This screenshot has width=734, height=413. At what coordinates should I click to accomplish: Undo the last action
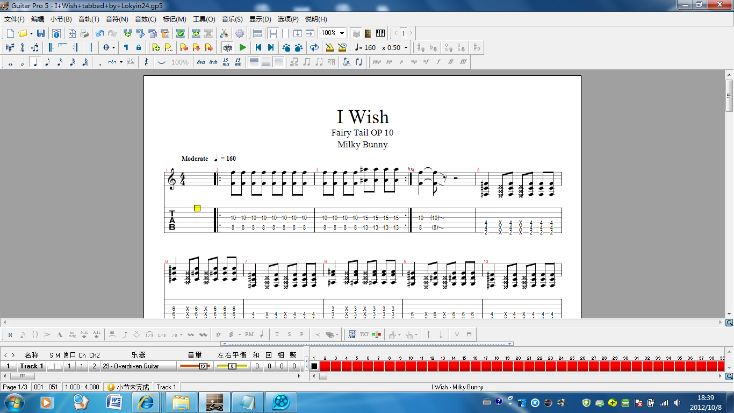click(100, 33)
